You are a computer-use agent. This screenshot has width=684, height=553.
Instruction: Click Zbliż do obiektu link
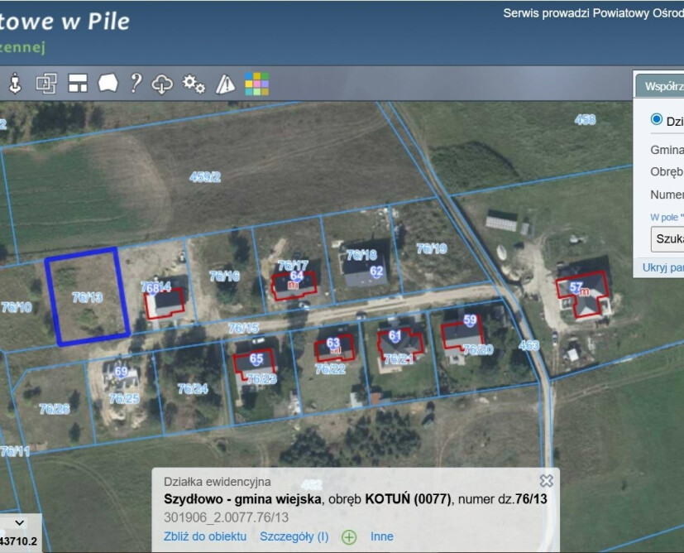[205, 536]
